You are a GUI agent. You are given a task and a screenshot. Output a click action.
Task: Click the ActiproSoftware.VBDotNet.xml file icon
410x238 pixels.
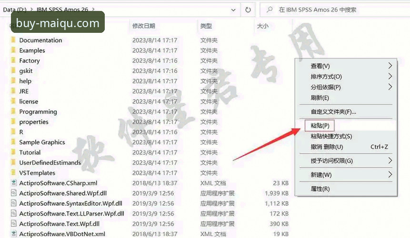(x=14, y=234)
